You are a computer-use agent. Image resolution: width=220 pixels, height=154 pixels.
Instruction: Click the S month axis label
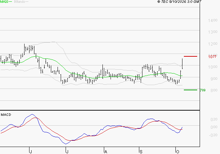(141, 152)
